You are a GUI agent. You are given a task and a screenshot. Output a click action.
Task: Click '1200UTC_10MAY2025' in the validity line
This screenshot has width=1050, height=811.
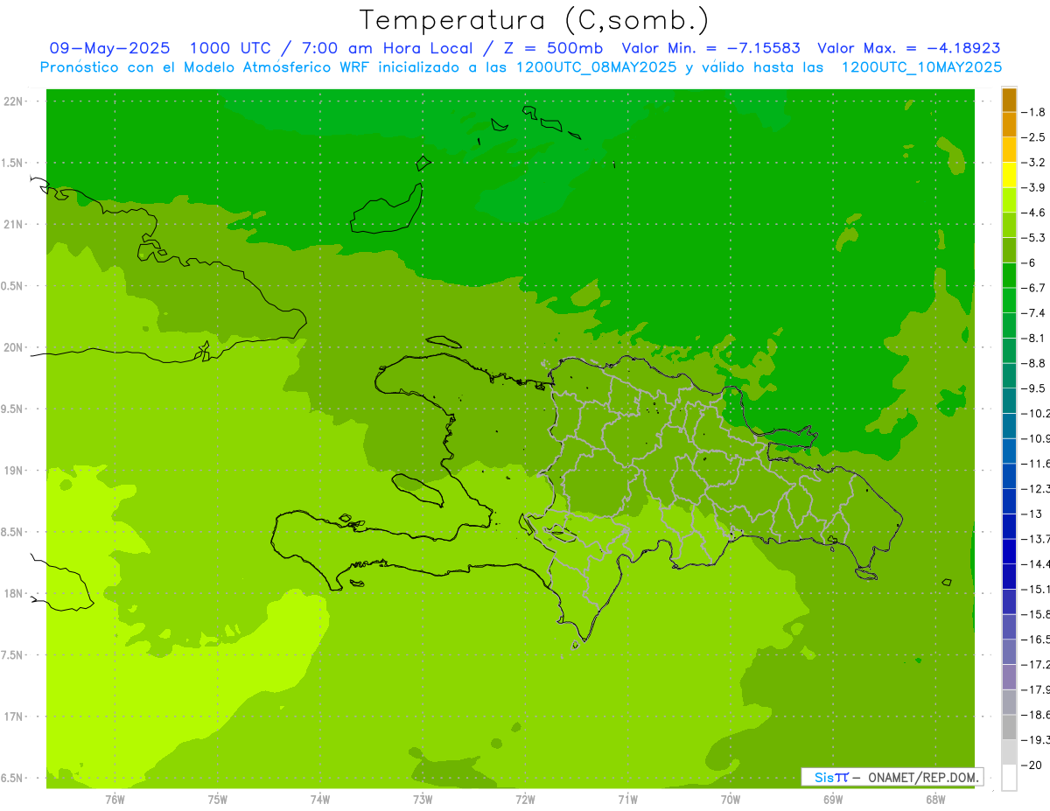[921, 67]
